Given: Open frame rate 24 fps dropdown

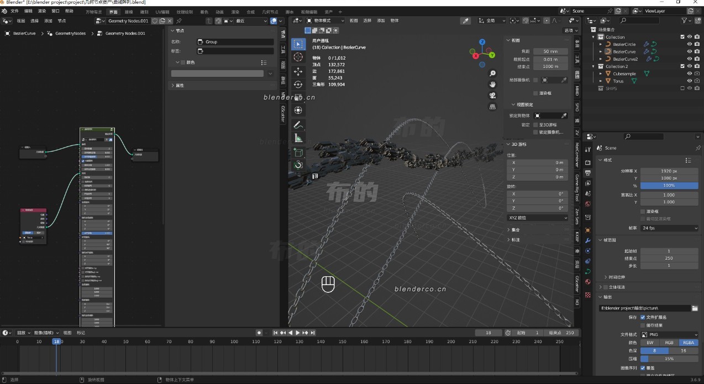Looking at the screenshot, I should point(670,228).
